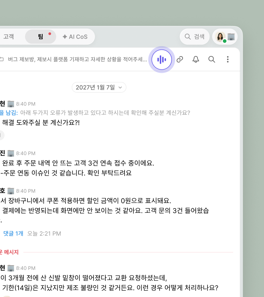
Task: Click the building icon next to avatar
Action: click(231, 37)
